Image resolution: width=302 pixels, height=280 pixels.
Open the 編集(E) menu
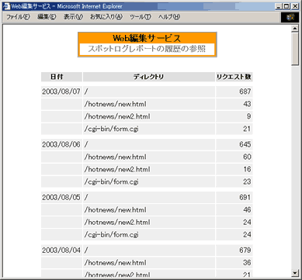point(47,17)
